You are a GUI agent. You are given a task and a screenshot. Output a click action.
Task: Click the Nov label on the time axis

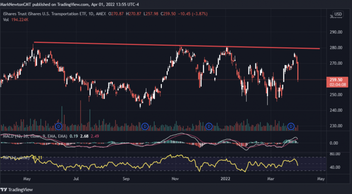[x=175, y=179]
